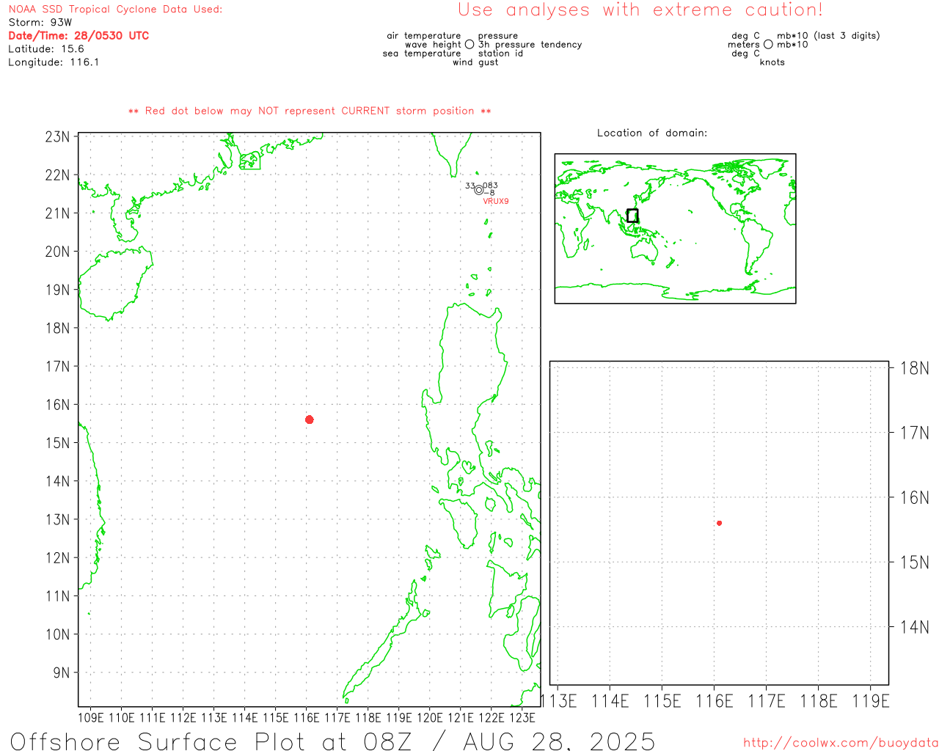Click the red-dot position disclaimer text
The height and width of the screenshot is (751, 939).
[x=310, y=111]
